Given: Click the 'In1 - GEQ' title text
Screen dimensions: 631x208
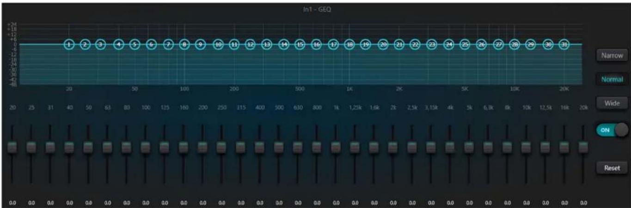Looking at the screenshot, I should click(x=317, y=10).
